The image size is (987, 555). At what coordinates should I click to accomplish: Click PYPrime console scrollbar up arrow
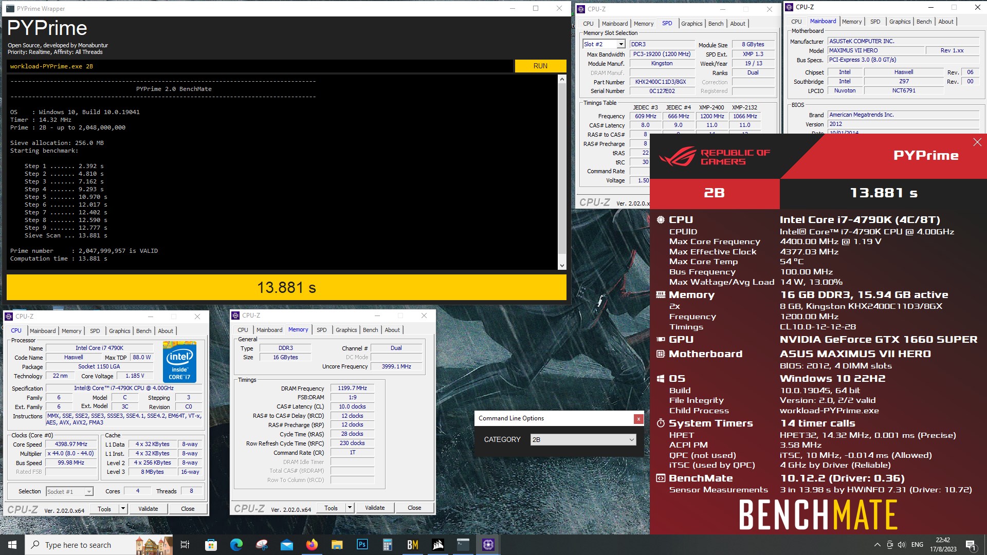(562, 79)
